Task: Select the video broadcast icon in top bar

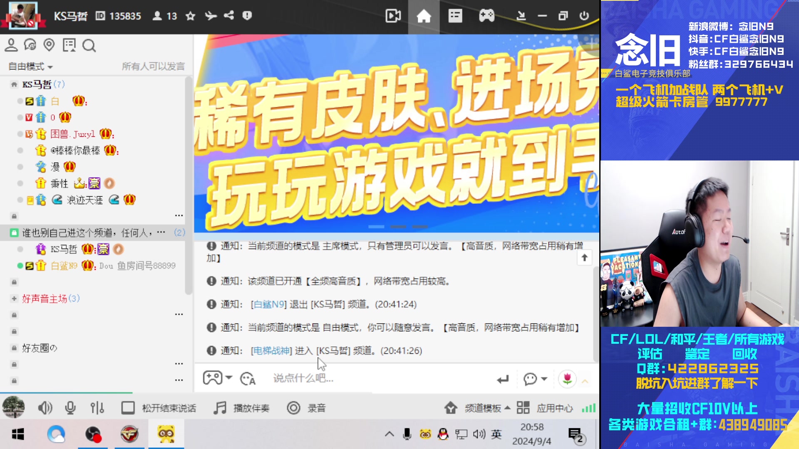Action: [392, 16]
